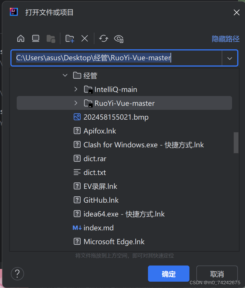Image resolution: width=245 pixels, height=288 pixels.
Task: Open the path history dropdown arrow
Action: tap(230, 59)
